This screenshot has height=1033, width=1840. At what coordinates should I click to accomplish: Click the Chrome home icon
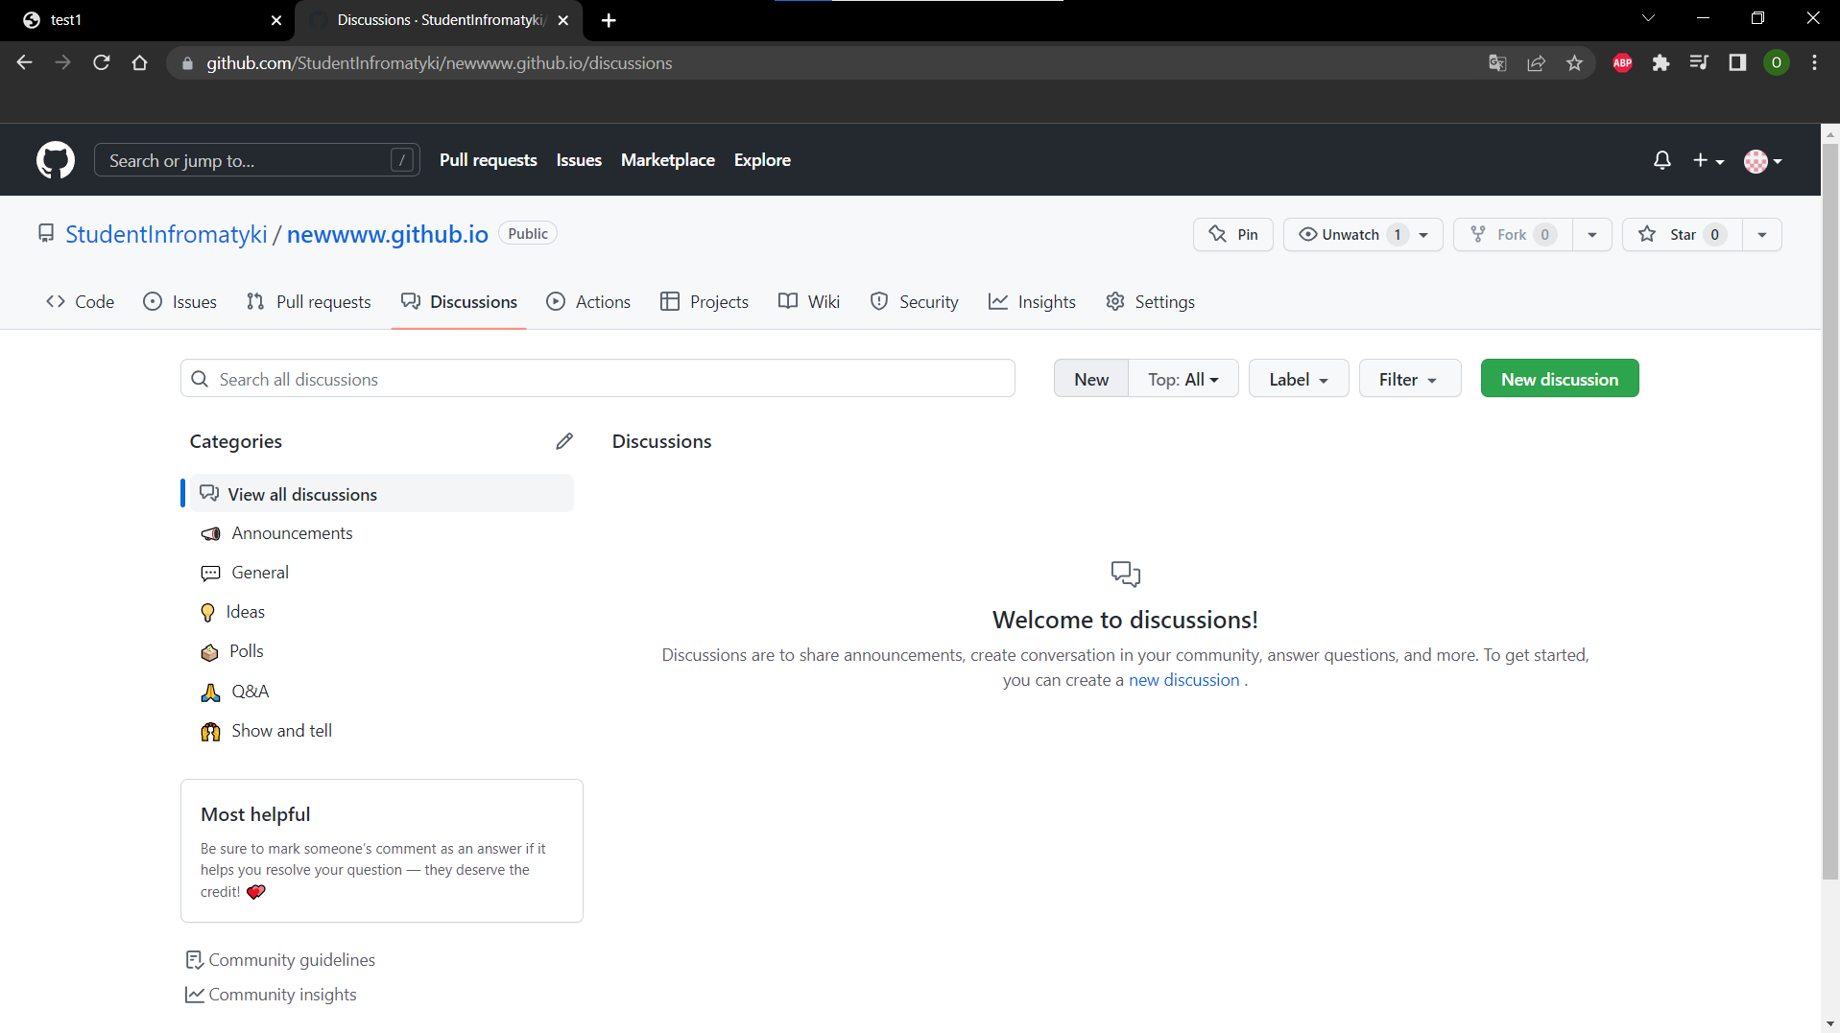[x=140, y=63]
